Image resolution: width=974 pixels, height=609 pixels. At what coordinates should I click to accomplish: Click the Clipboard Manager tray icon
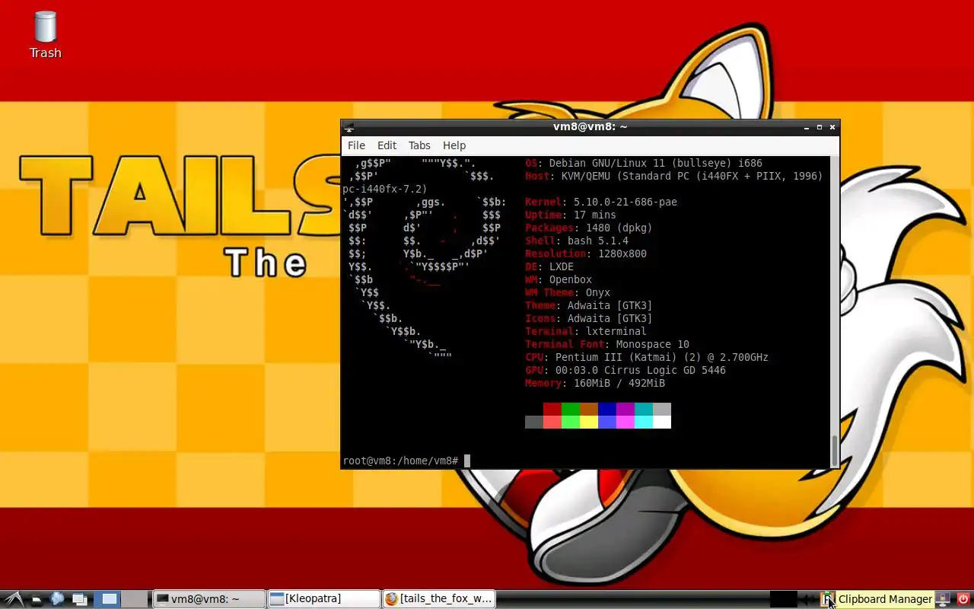pos(828,599)
